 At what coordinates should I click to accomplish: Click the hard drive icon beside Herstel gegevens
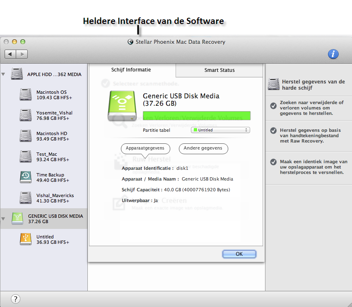click(274, 84)
